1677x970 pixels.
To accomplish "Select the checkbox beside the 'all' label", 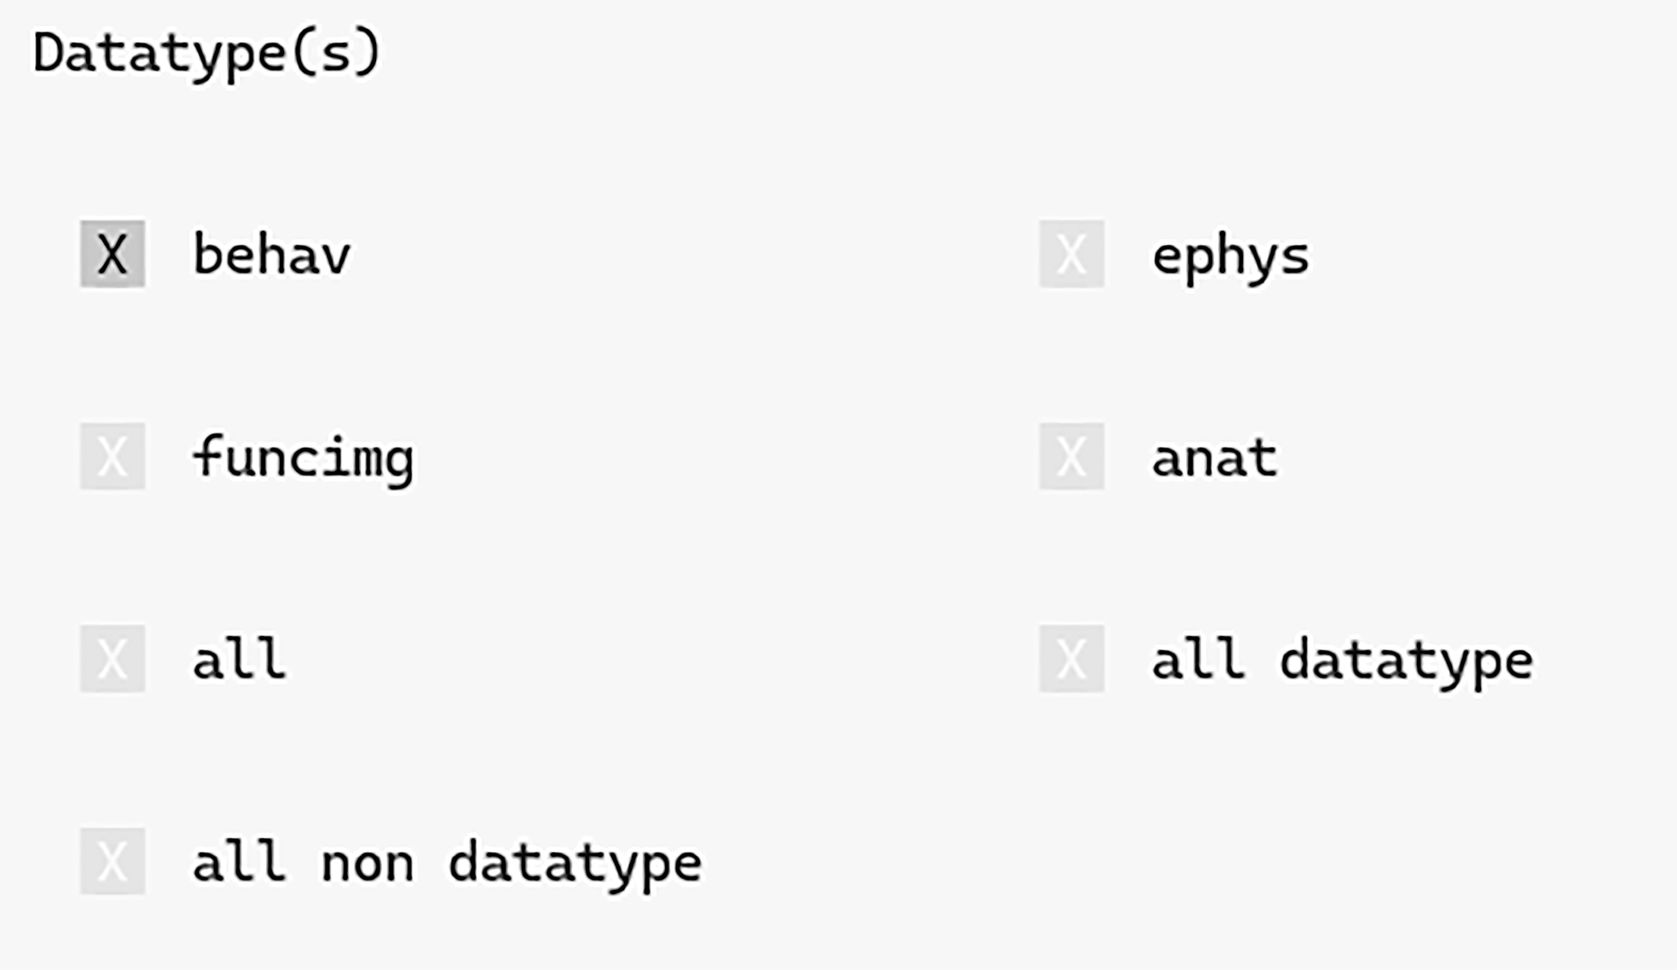I will 113,659.
